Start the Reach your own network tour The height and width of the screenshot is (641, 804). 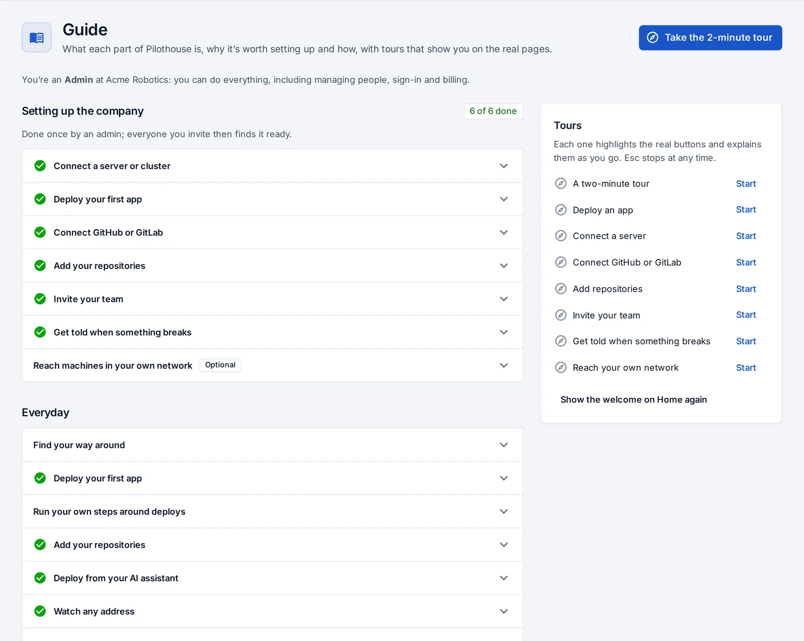coord(746,367)
